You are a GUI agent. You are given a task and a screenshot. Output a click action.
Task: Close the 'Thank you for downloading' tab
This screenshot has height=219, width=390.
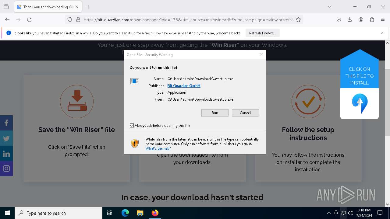coord(77,7)
